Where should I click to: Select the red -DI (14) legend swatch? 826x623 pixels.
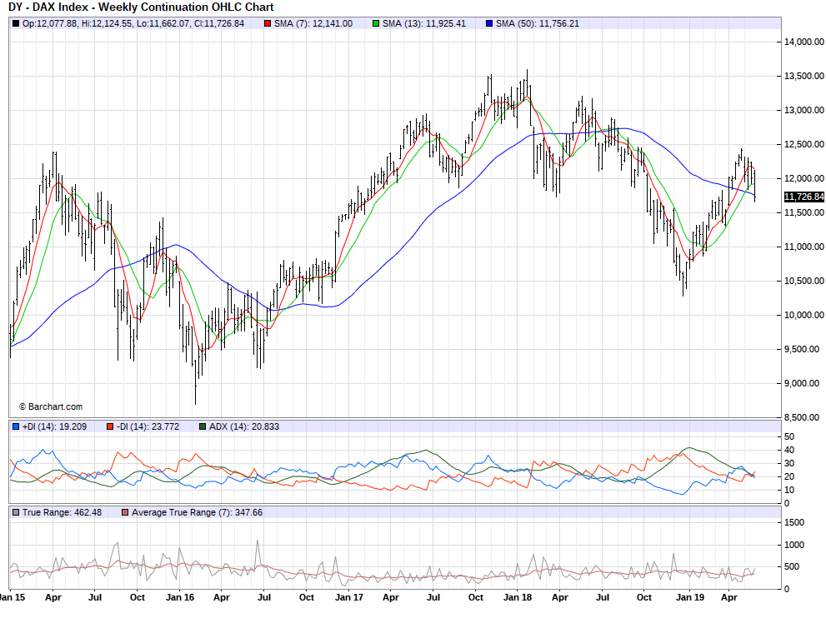click(x=109, y=426)
